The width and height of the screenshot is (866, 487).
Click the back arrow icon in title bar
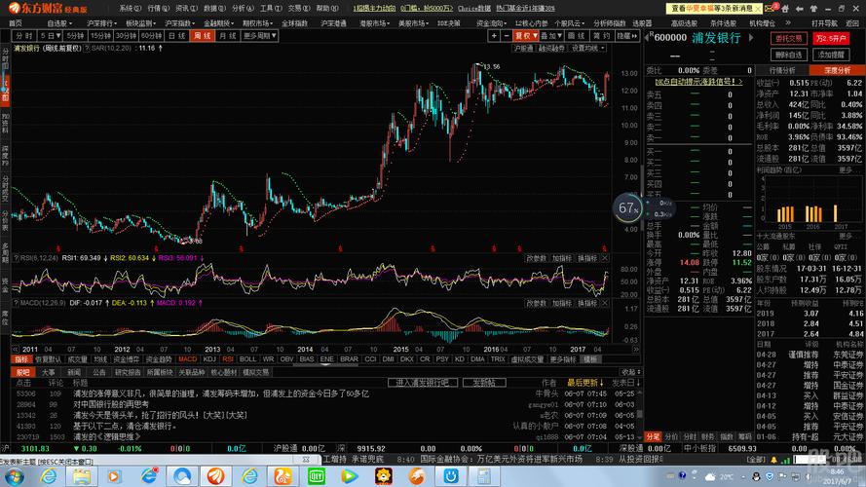click(799, 9)
